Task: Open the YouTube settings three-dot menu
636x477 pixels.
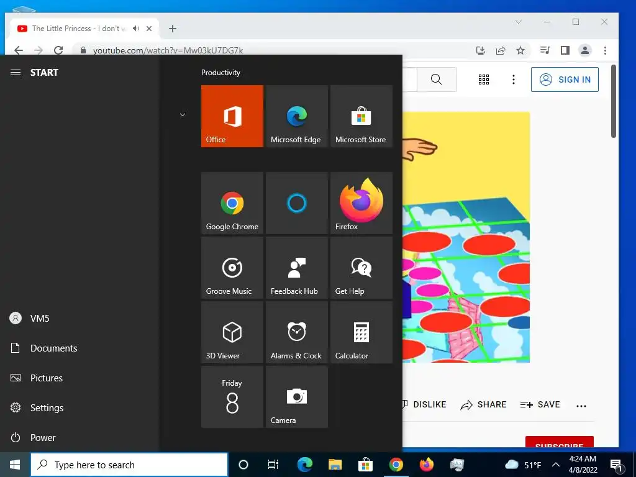Action: click(x=514, y=79)
